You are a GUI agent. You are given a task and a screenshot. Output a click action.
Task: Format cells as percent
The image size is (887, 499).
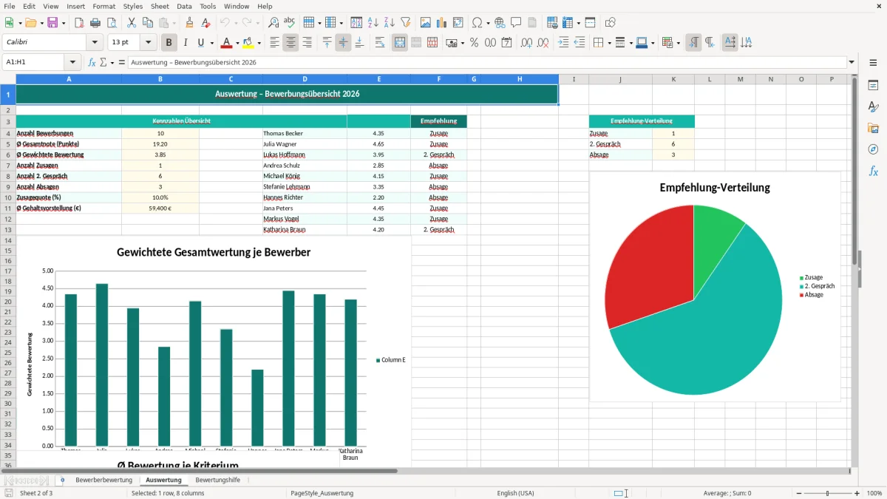coord(474,43)
